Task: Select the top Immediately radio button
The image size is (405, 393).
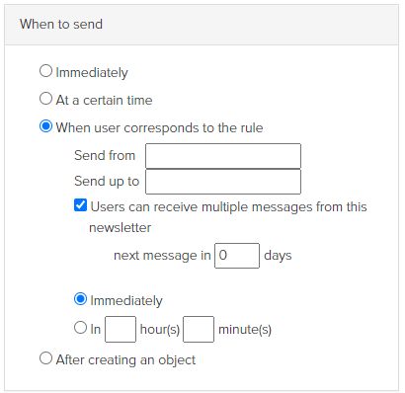Action: 45,71
